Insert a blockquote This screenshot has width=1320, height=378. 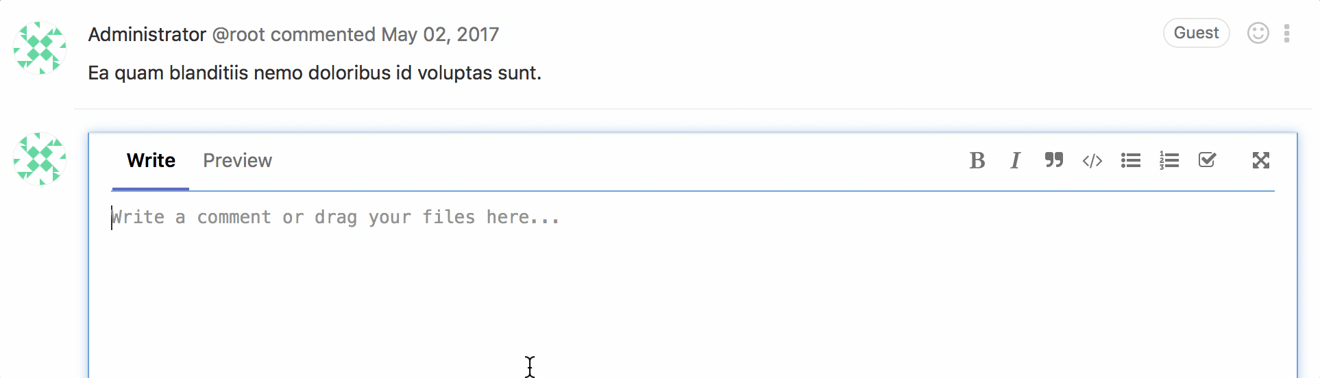pos(1053,160)
